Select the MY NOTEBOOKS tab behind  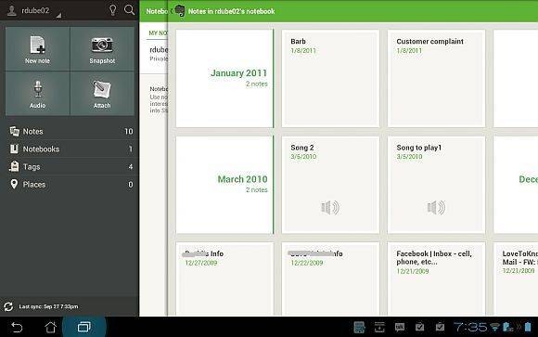(158, 33)
